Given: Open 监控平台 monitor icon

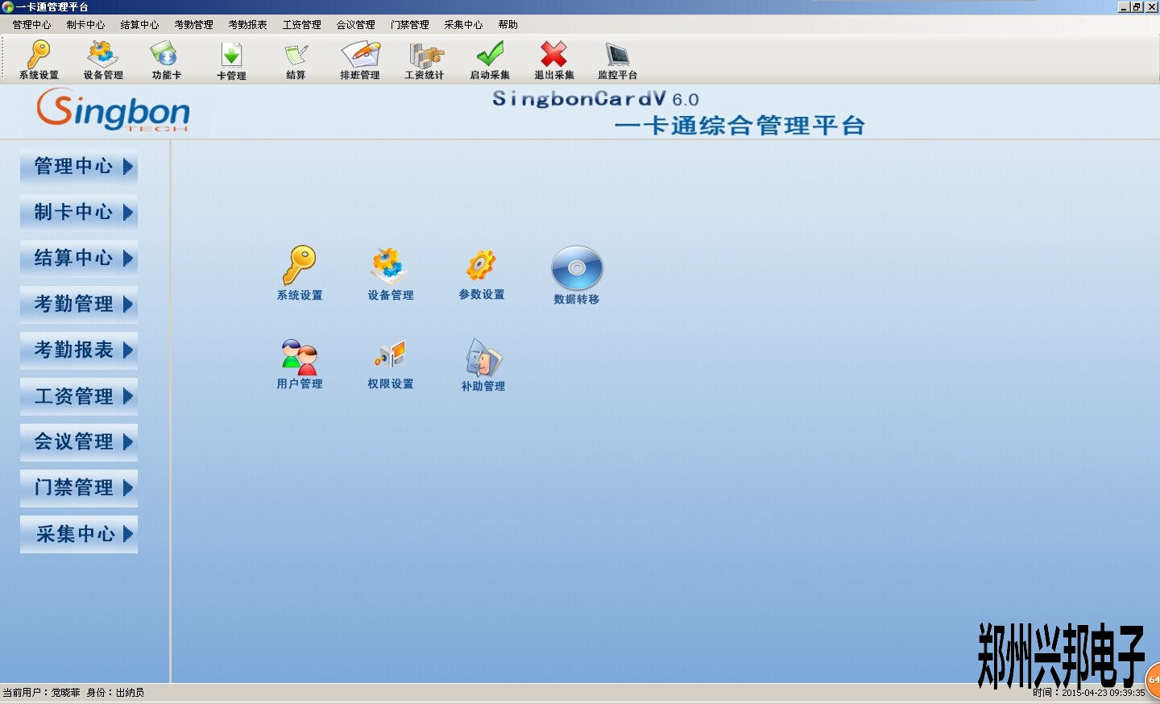Looking at the screenshot, I should pyautogui.click(x=618, y=60).
